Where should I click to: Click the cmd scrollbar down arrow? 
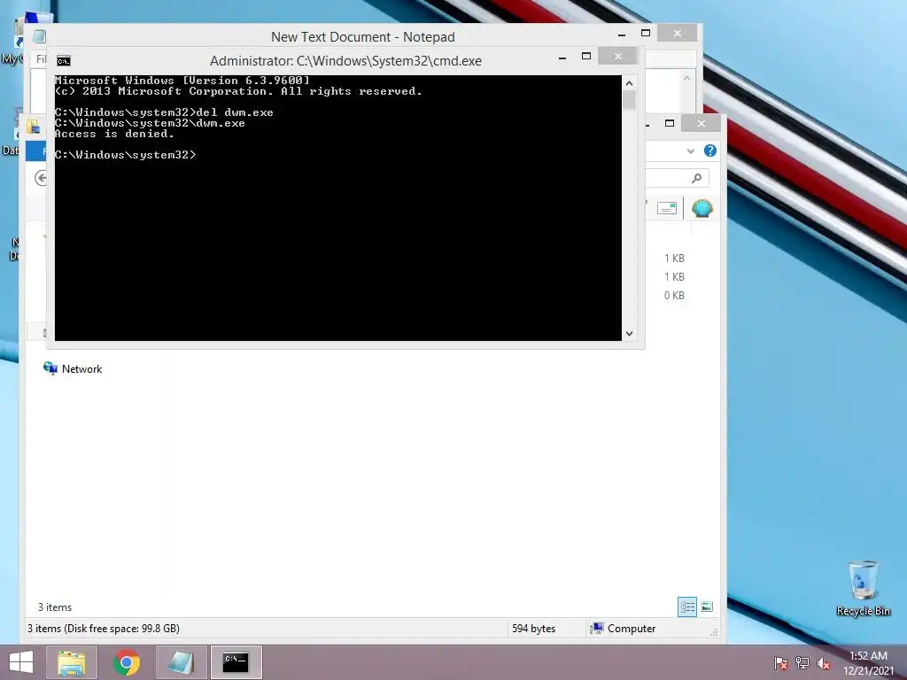tap(630, 333)
